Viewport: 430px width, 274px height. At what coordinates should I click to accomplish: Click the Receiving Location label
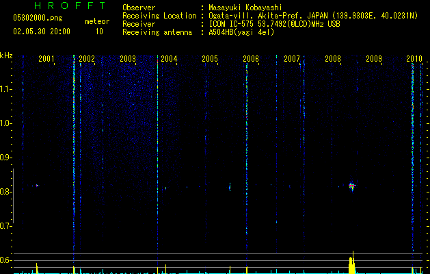[159, 16]
